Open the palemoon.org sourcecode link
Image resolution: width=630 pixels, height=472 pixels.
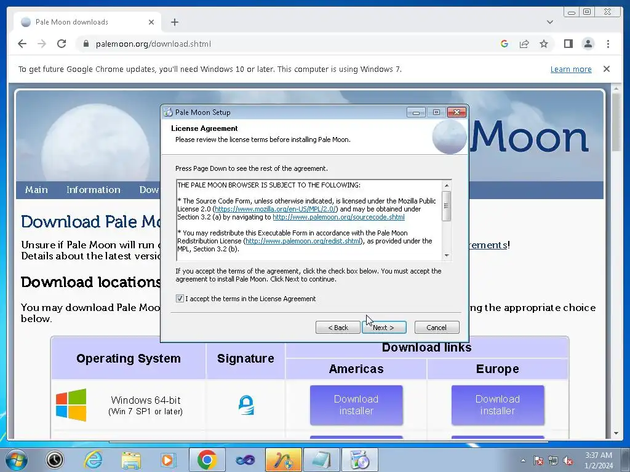(x=339, y=217)
